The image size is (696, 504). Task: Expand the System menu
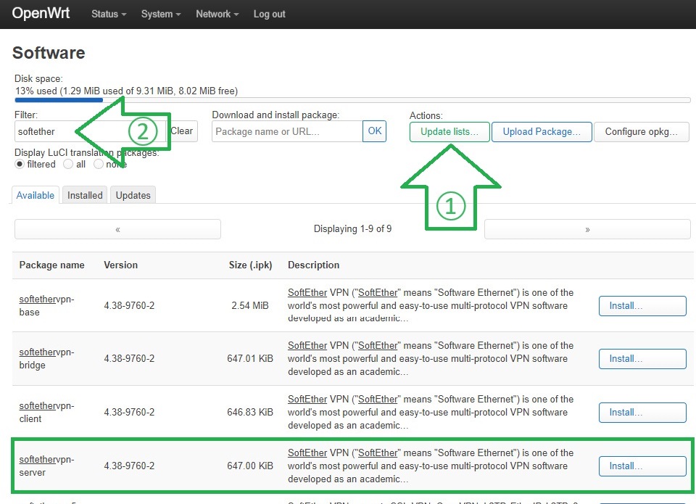[161, 14]
